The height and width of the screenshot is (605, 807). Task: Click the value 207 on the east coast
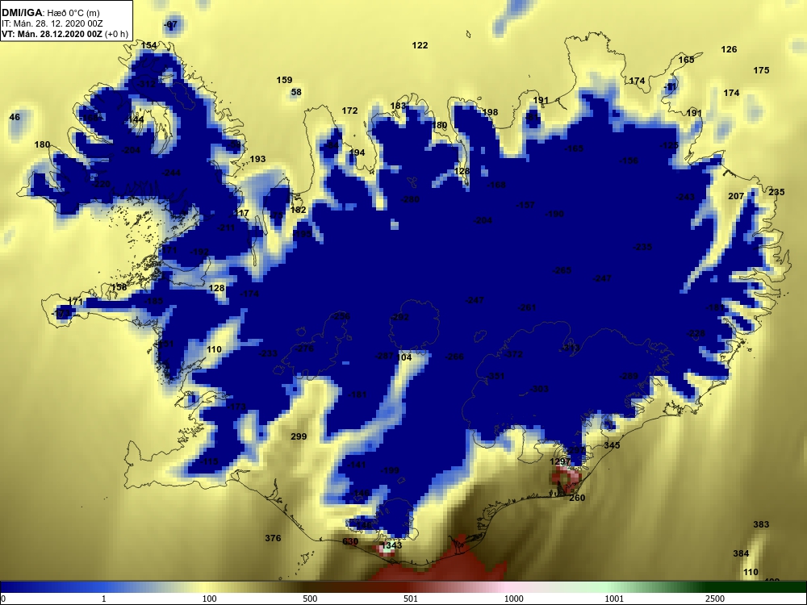tap(736, 196)
